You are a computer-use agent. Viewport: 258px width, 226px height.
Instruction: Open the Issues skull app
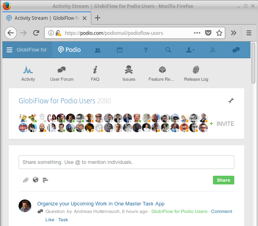[x=129, y=74]
